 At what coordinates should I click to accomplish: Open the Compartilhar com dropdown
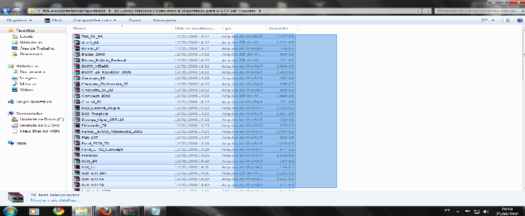coord(95,20)
